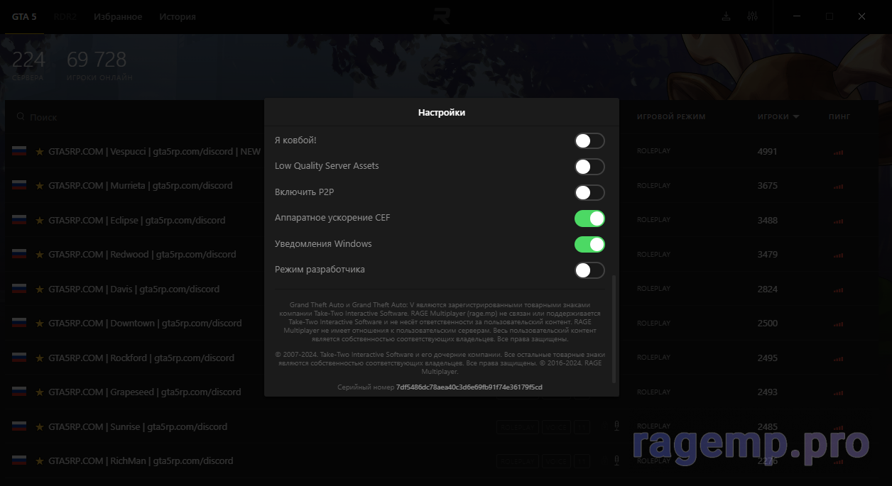Image resolution: width=892 pixels, height=486 pixels.
Task: Click the star next to Rockford server
Action: coord(40,358)
